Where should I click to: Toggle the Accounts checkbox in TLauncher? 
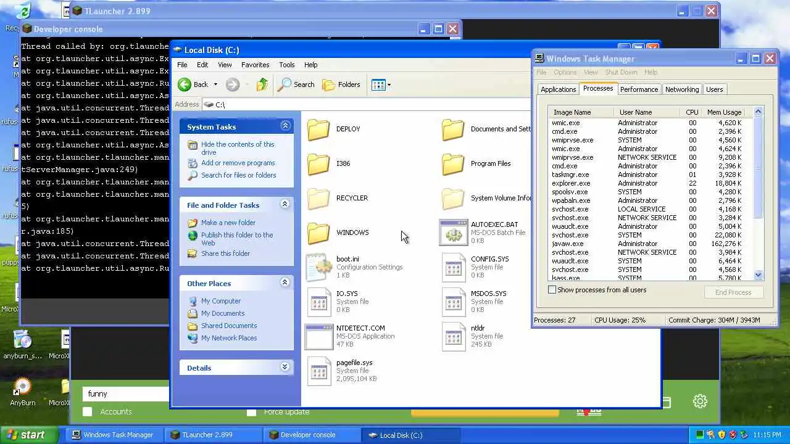click(x=88, y=411)
